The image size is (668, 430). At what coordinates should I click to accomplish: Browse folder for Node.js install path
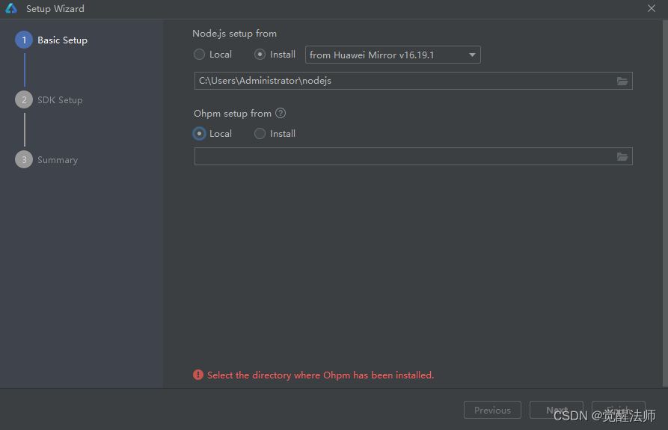622,81
